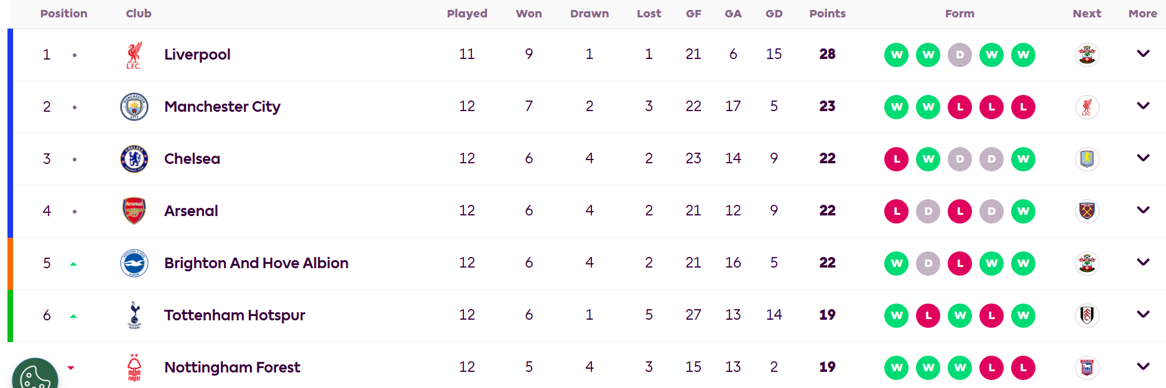The width and height of the screenshot is (1166, 388).
Task: Expand more info for Nottingham Forest
Action: [1143, 367]
